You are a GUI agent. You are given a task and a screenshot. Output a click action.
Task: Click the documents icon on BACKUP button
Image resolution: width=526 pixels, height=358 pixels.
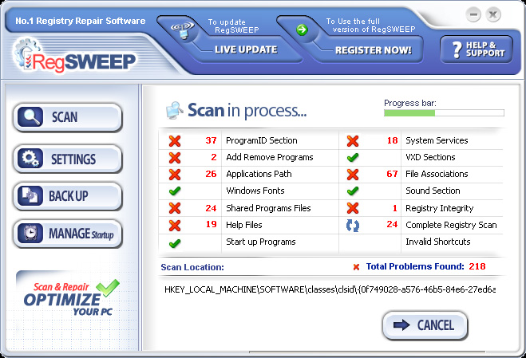click(x=30, y=195)
